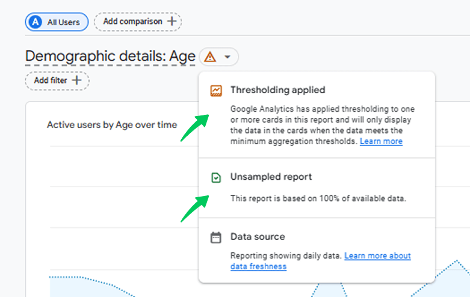Viewport: 470px width, 297px height.
Task: Select the Thresholding applied heading
Action: [x=277, y=90]
